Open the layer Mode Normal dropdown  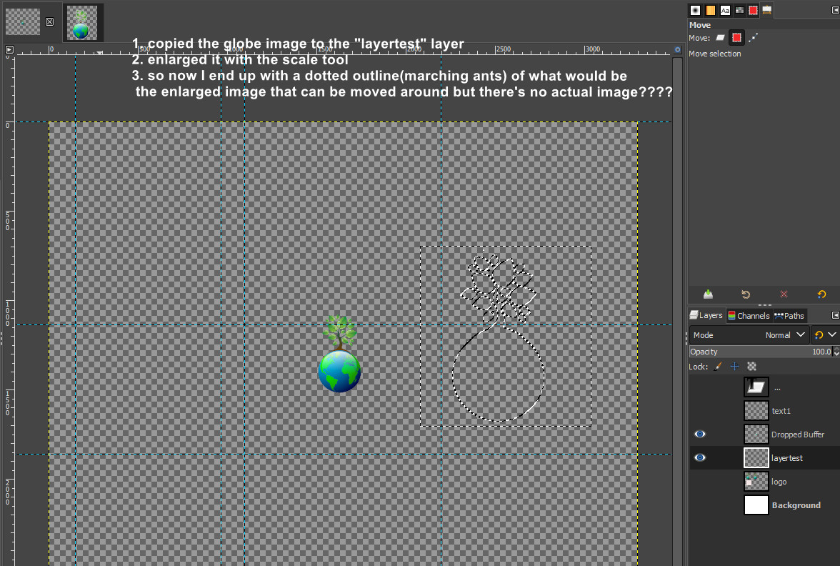tap(749, 335)
